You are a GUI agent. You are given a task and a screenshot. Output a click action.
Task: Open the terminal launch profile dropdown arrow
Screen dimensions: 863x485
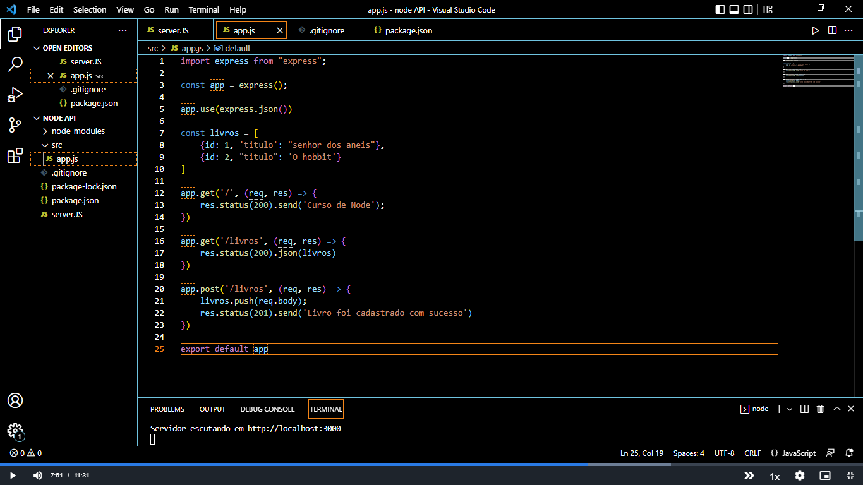pos(790,409)
